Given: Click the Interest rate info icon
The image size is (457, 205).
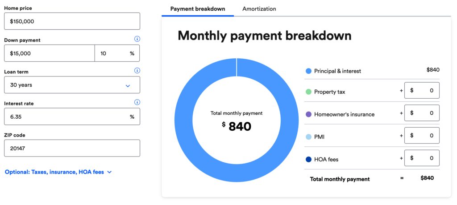Looking at the screenshot, I should [137, 102].
